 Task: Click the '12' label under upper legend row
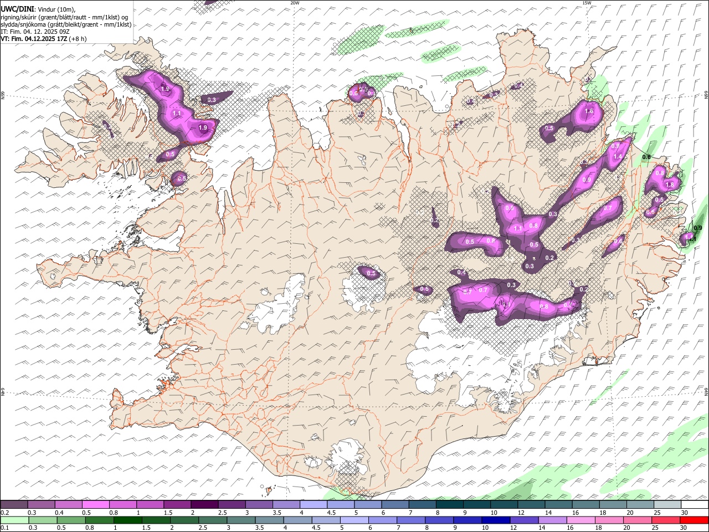coord(521,513)
